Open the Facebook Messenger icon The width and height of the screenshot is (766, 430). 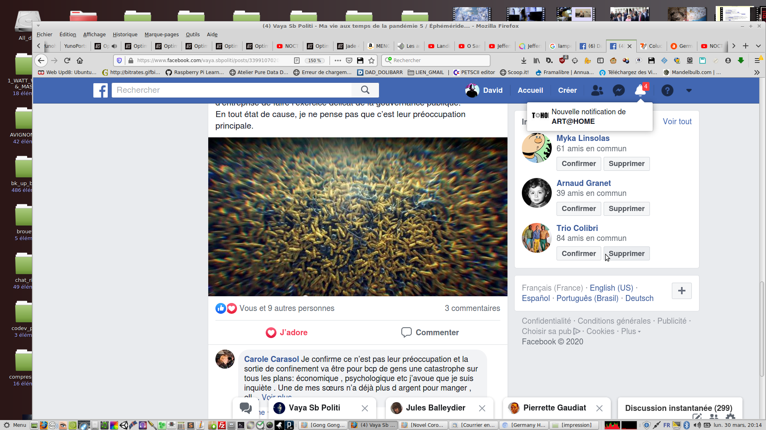click(x=619, y=90)
